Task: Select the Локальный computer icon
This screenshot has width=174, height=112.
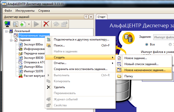Action: (11, 31)
